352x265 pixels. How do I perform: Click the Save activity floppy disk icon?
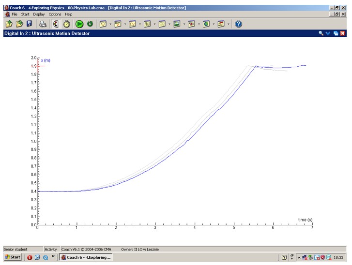click(x=29, y=24)
